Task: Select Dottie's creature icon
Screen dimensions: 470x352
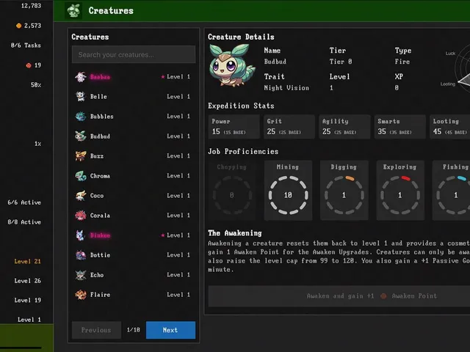Action: coord(81,255)
